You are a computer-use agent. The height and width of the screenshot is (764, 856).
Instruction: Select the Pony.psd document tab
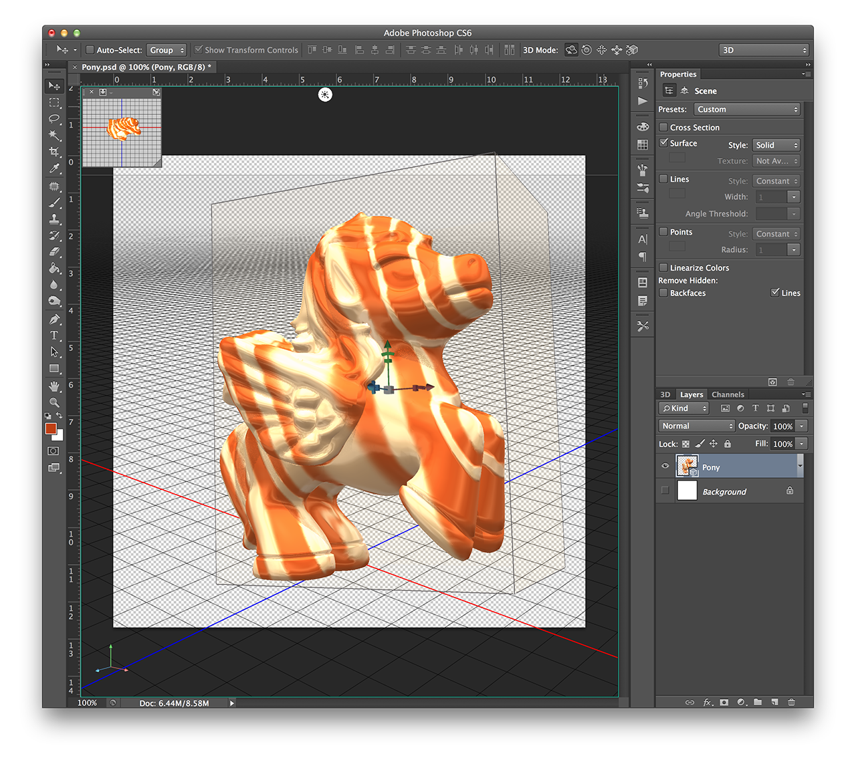pyautogui.click(x=146, y=67)
